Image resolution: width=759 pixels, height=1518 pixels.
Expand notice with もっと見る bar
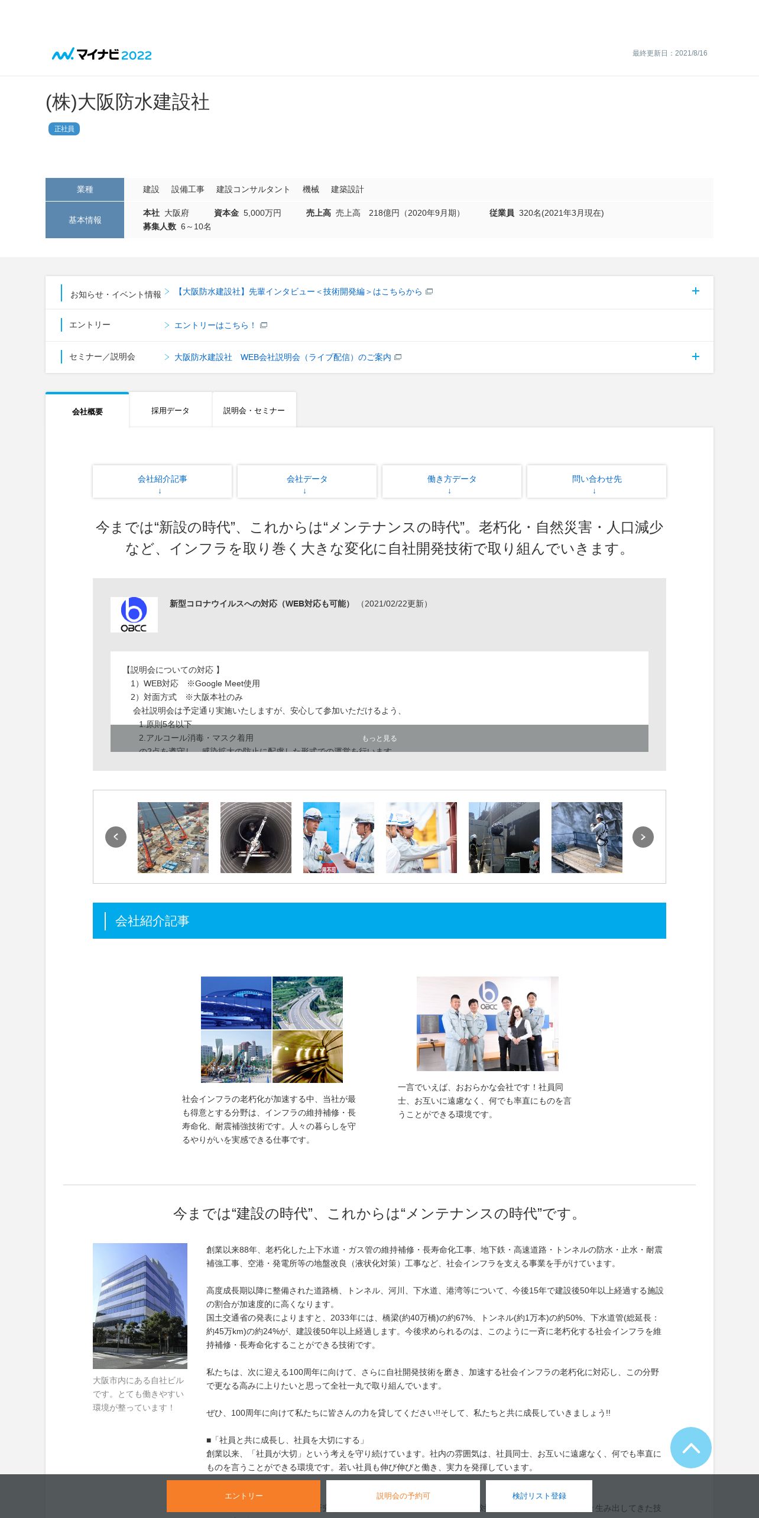[379, 738]
